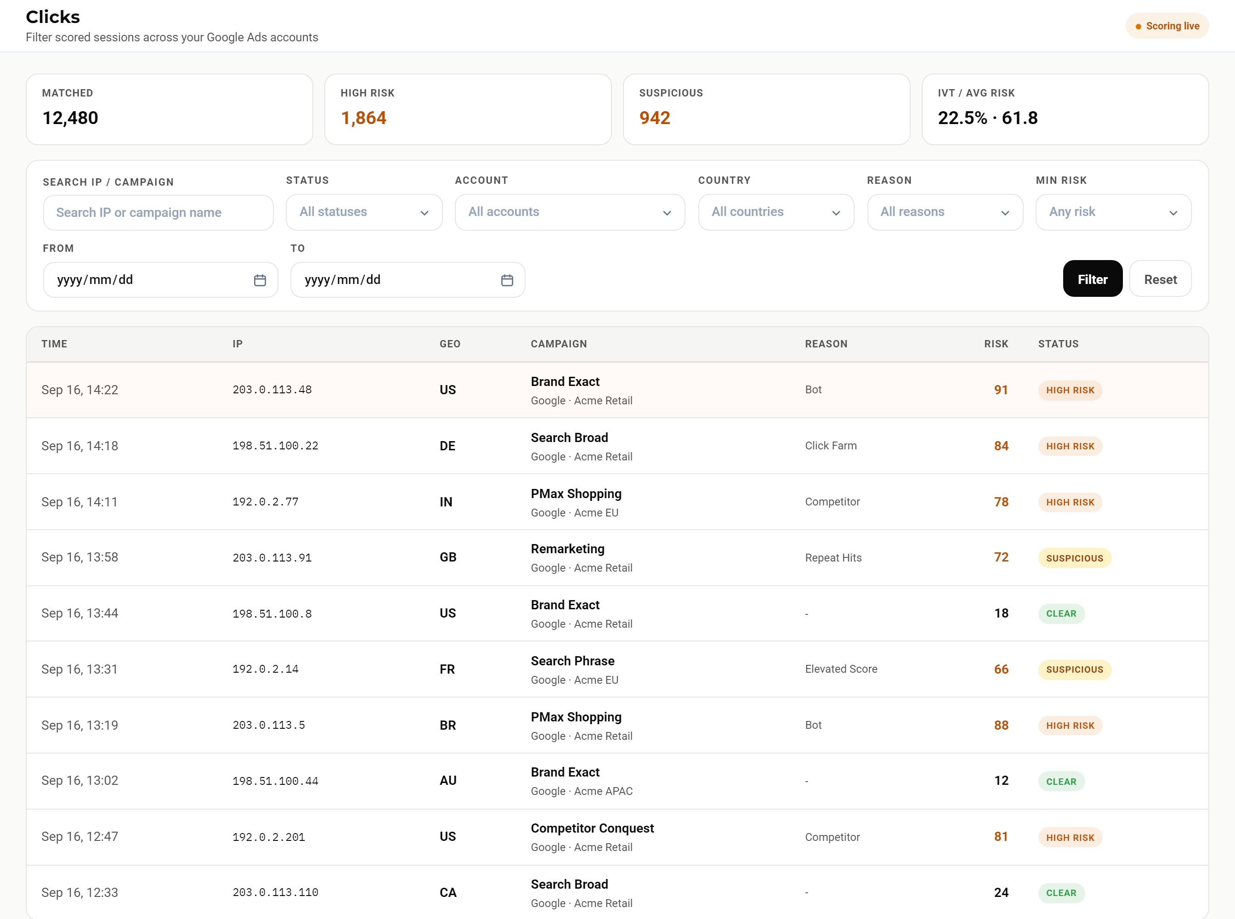Click IP address 192.0.2.77
Image resolution: width=1235 pixels, height=919 pixels.
(x=266, y=502)
